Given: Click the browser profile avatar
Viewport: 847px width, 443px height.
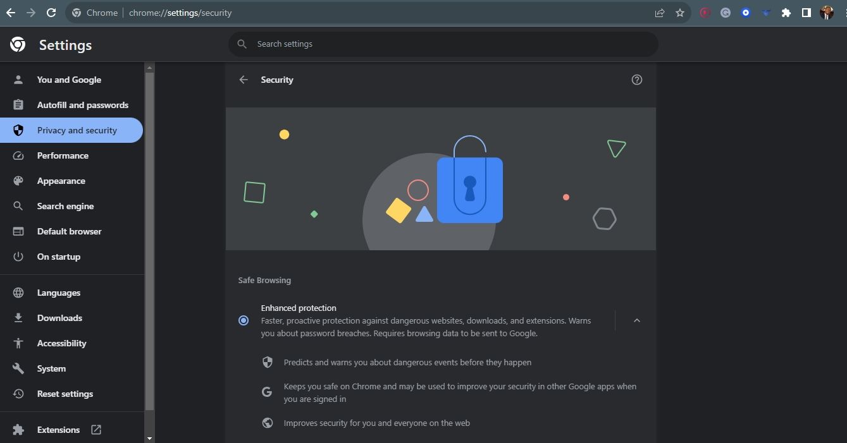Looking at the screenshot, I should [x=827, y=12].
